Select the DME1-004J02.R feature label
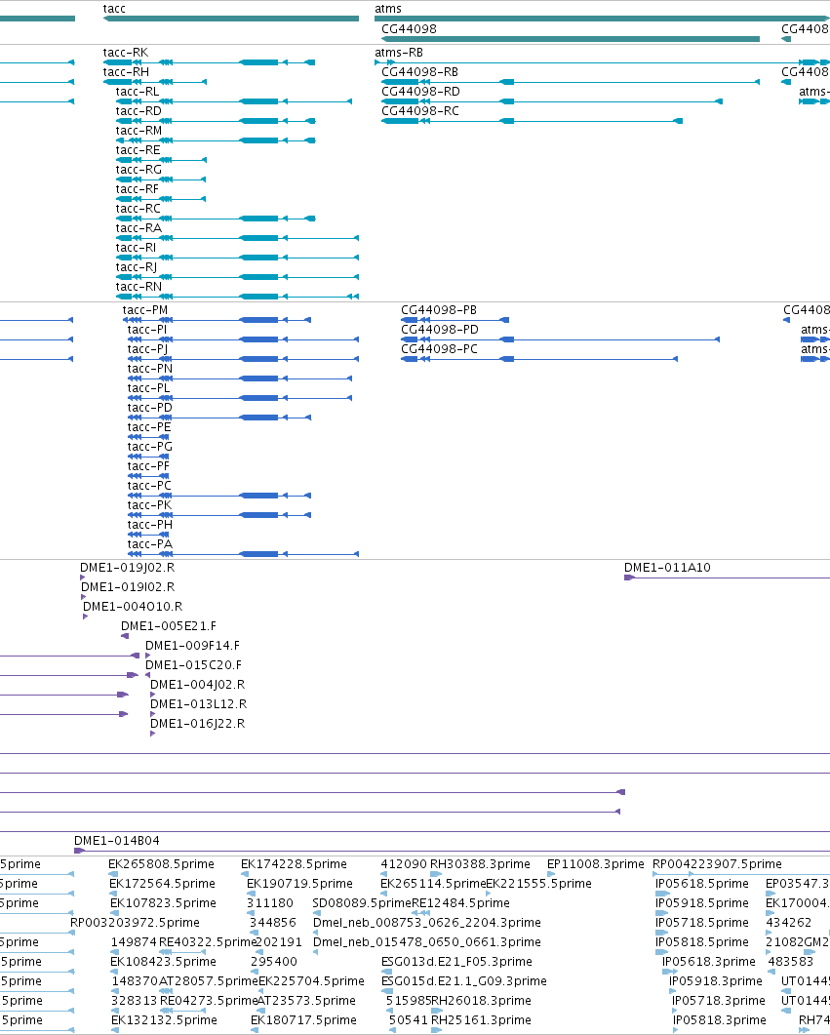This screenshot has height=1035, width=830. (197, 685)
